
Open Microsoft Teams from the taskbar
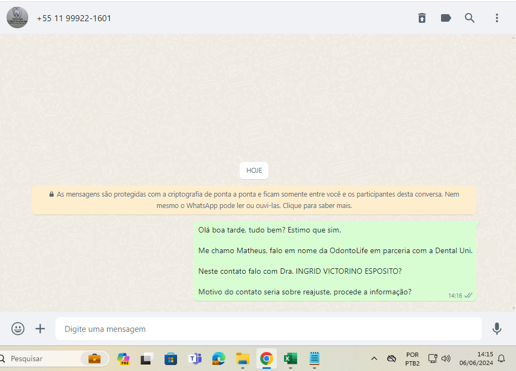pyautogui.click(x=195, y=359)
